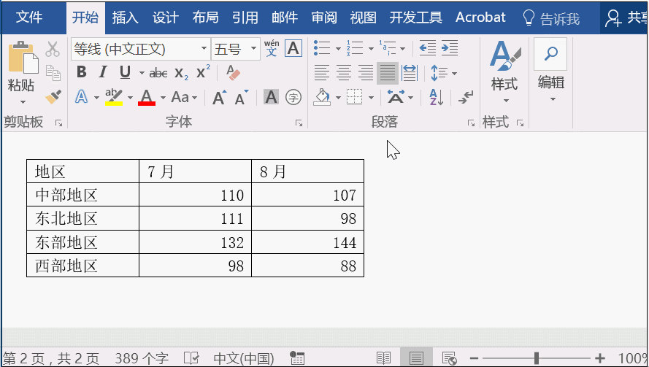Open underline style dropdown arrow

[142, 73]
